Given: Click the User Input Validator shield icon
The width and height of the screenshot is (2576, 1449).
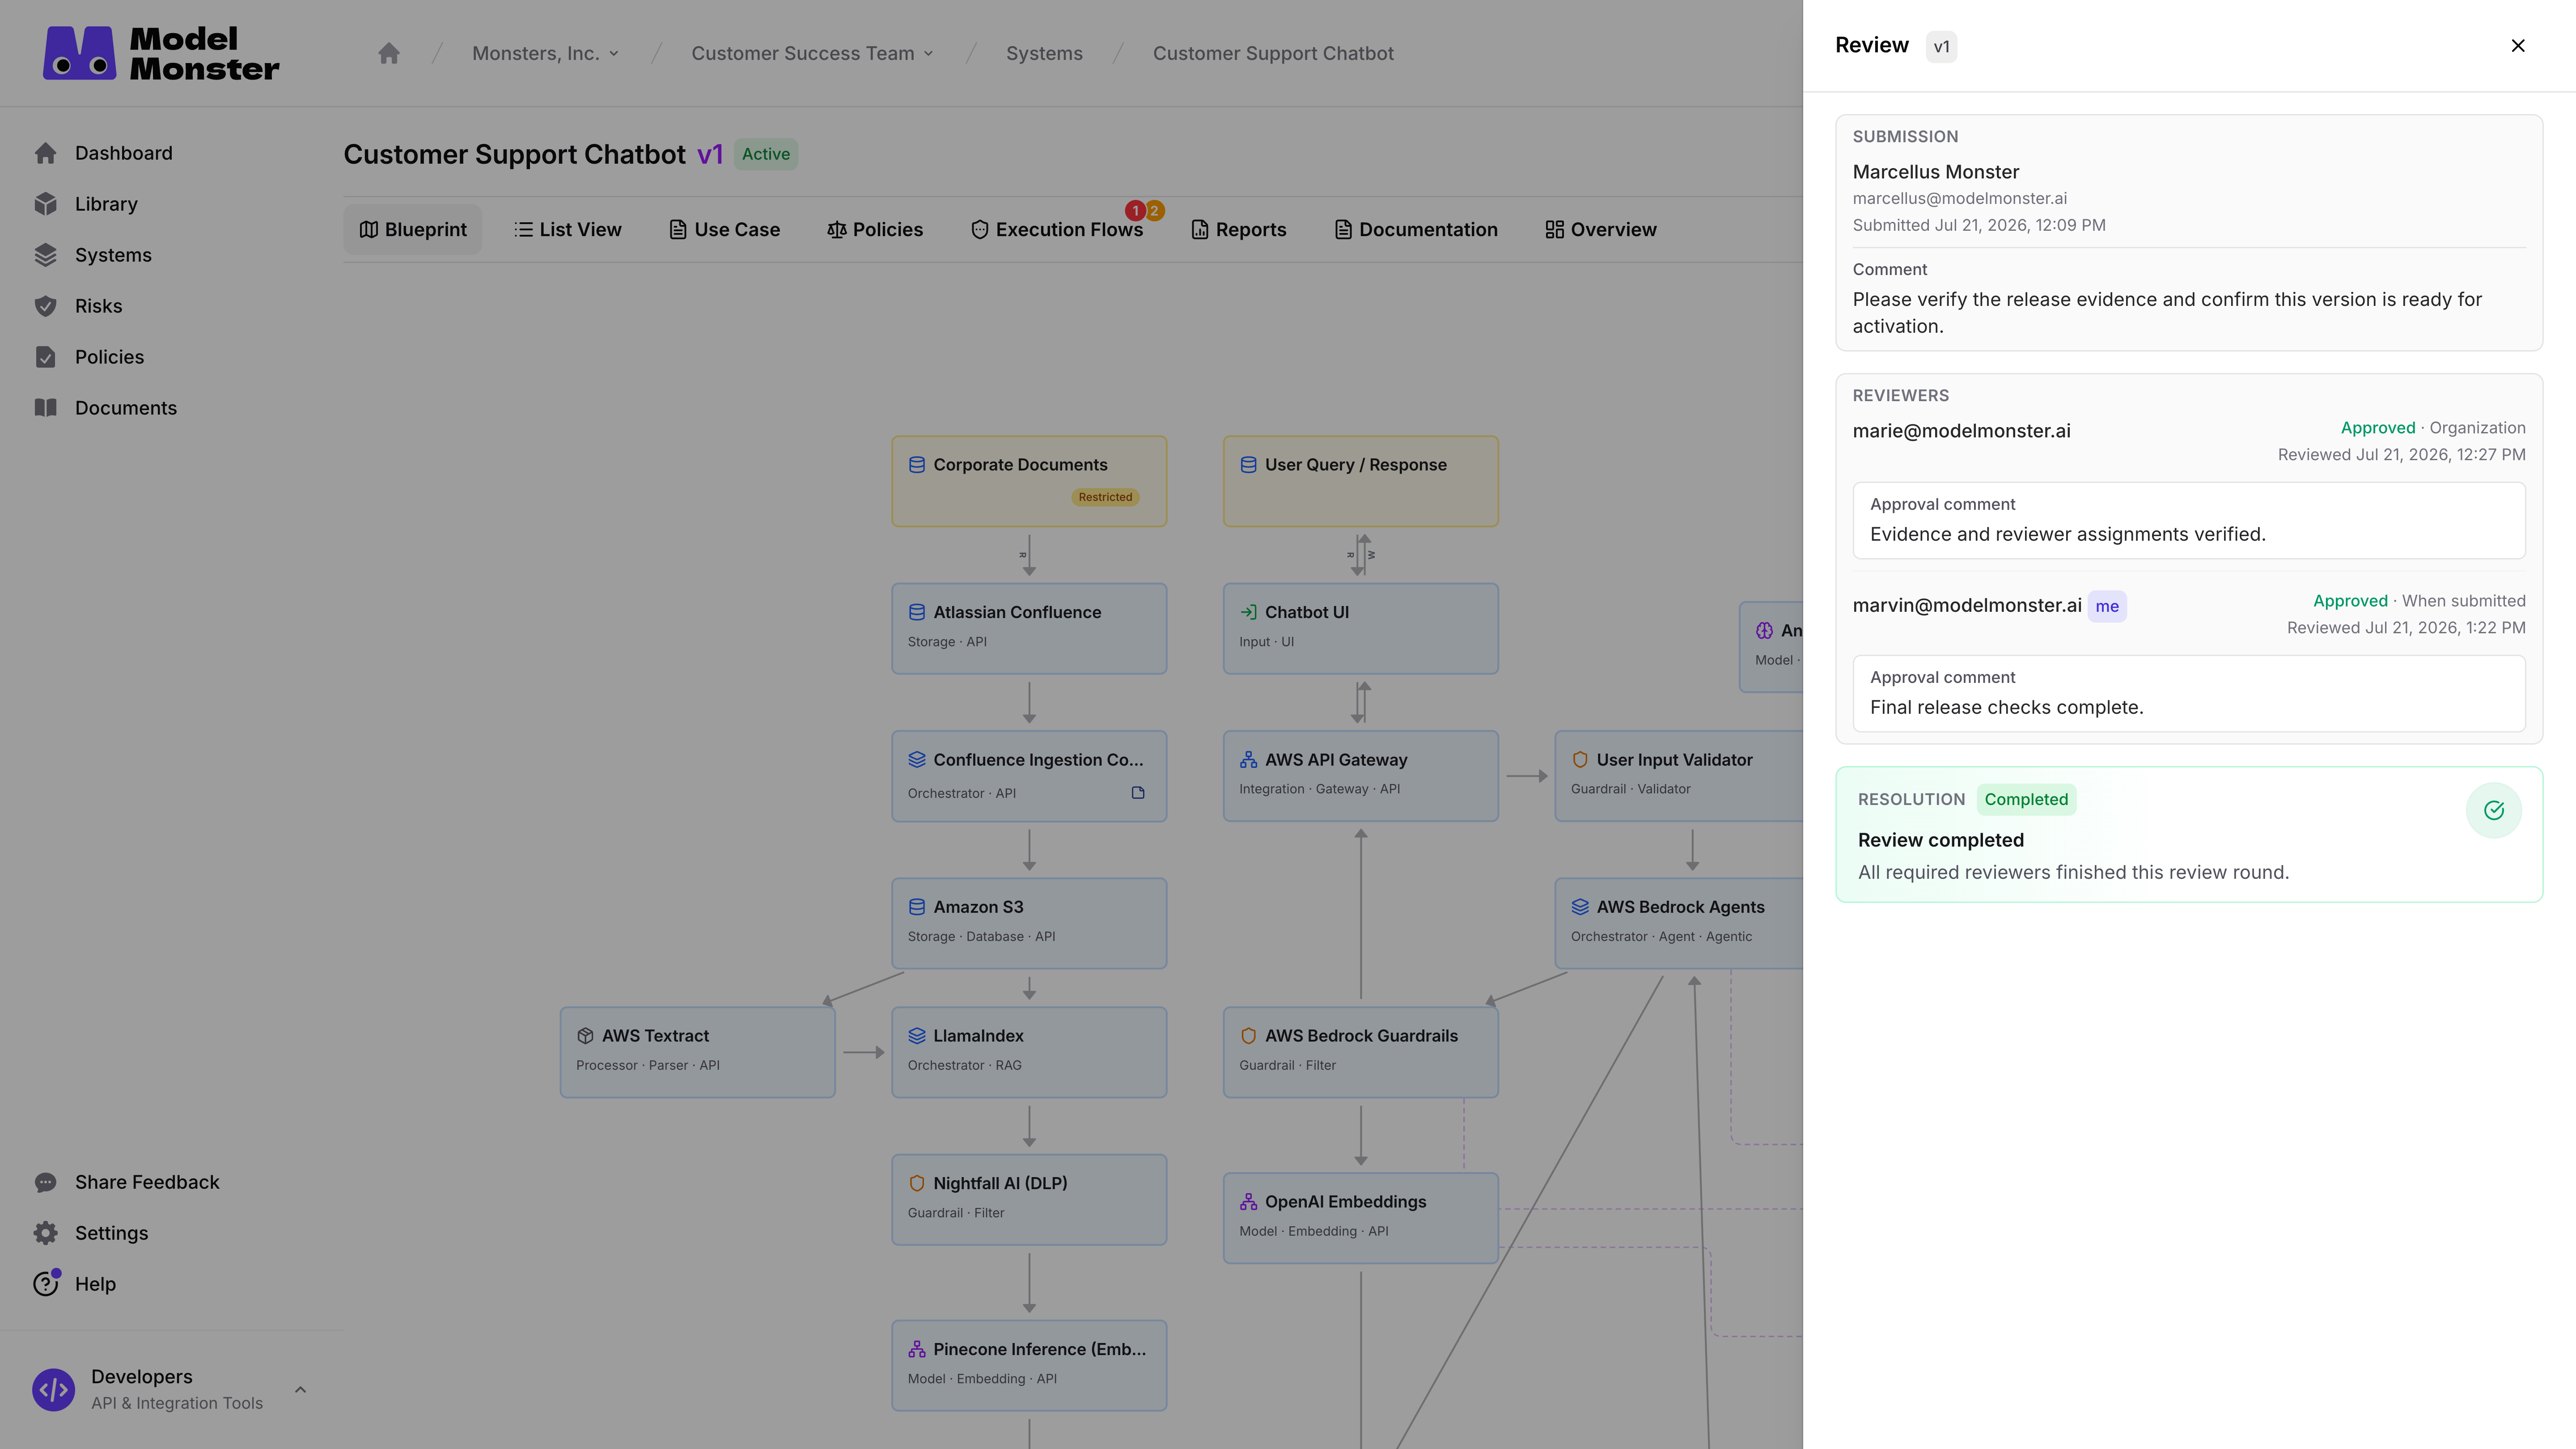Looking at the screenshot, I should [1580, 760].
